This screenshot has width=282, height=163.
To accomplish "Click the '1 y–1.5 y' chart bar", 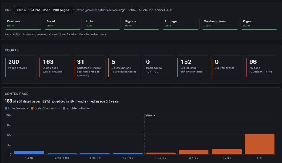I will [128, 154].
